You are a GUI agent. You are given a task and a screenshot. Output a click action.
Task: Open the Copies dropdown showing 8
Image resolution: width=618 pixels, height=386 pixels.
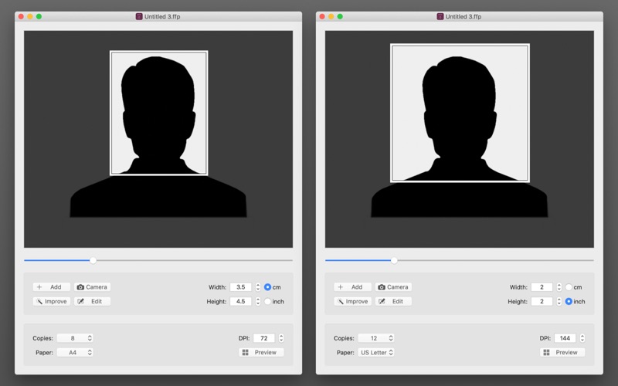click(x=76, y=338)
